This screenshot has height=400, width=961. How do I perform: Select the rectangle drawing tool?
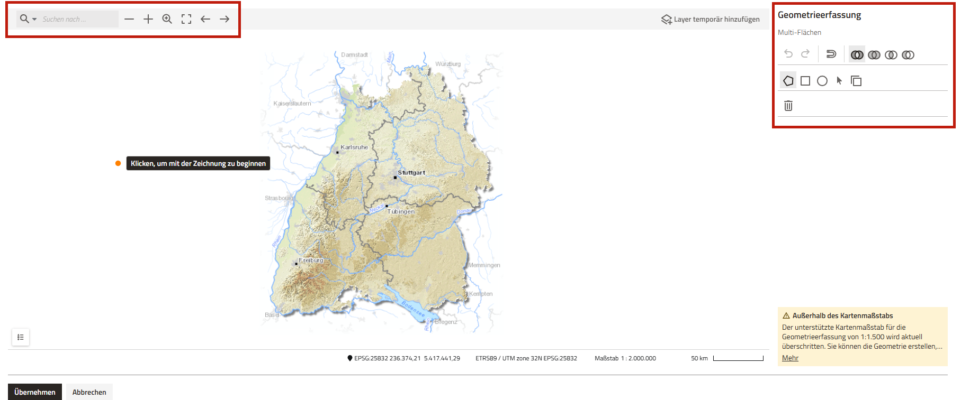pos(805,81)
